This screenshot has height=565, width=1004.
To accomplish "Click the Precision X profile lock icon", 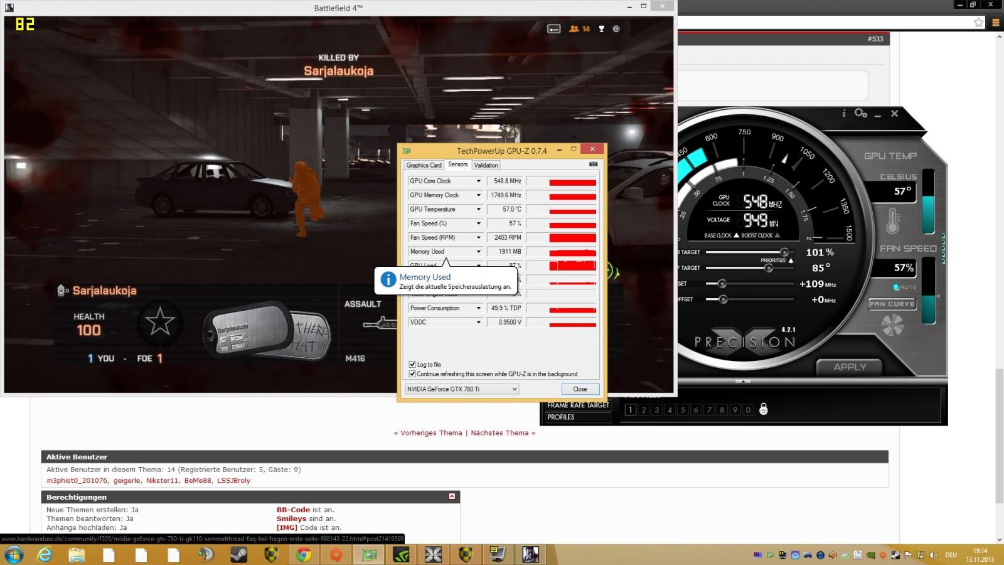I will pyautogui.click(x=763, y=409).
